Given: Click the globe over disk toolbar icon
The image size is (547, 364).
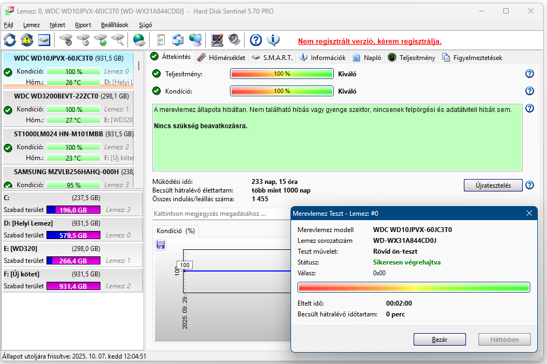Looking at the screenshot, I should (x=139, y=40).
